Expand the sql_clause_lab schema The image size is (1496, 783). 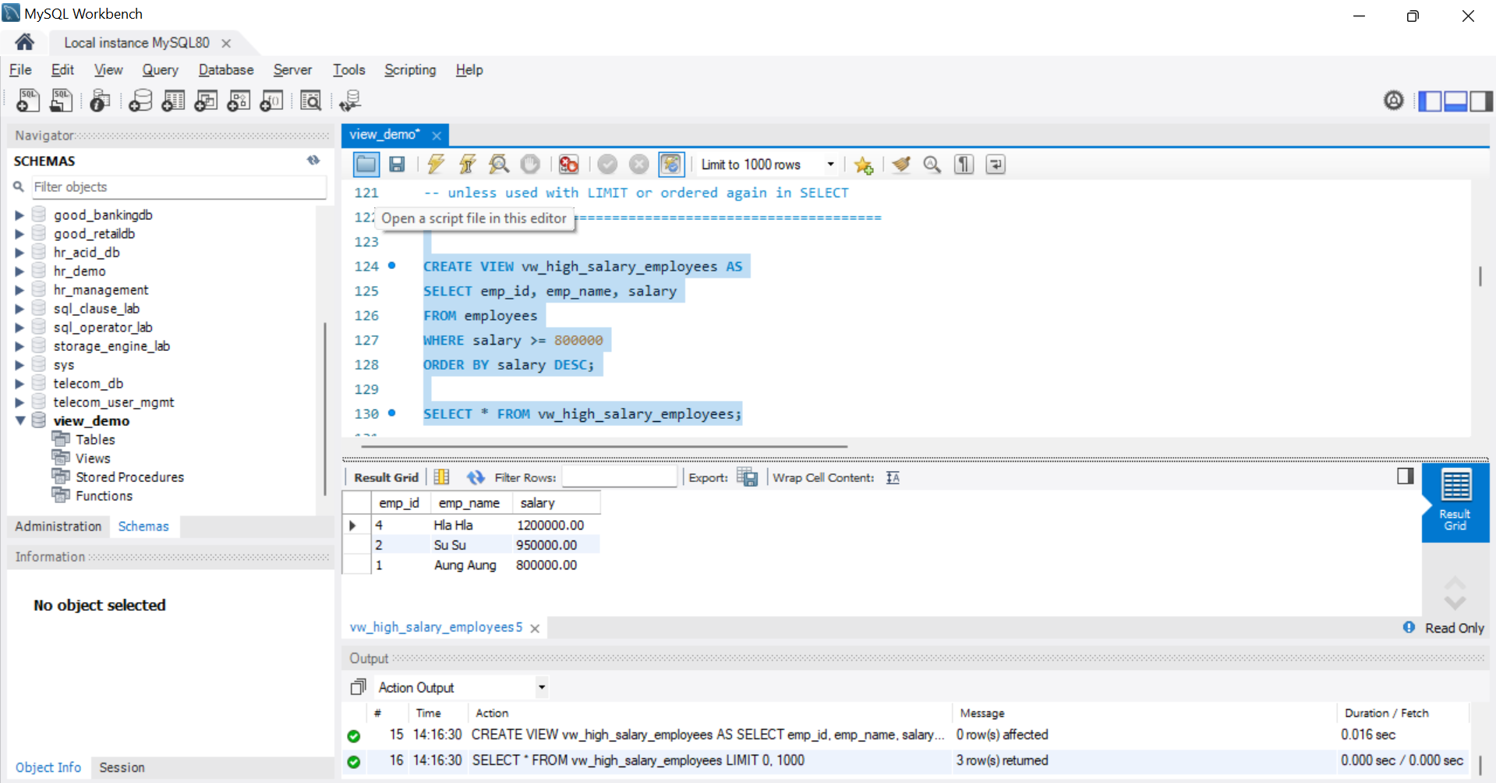tap(19, 308)
